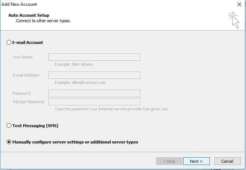
Task: Click the "E-mail Address:" label
Action: 26,75
